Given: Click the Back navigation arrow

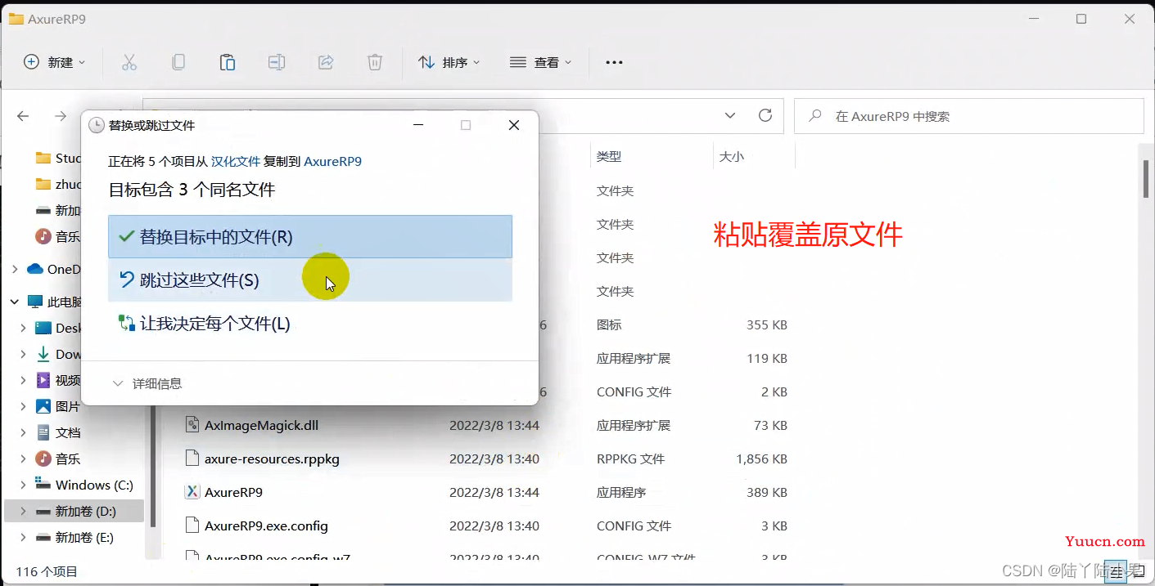Looking at the screenshot, I should click(23, 116).
